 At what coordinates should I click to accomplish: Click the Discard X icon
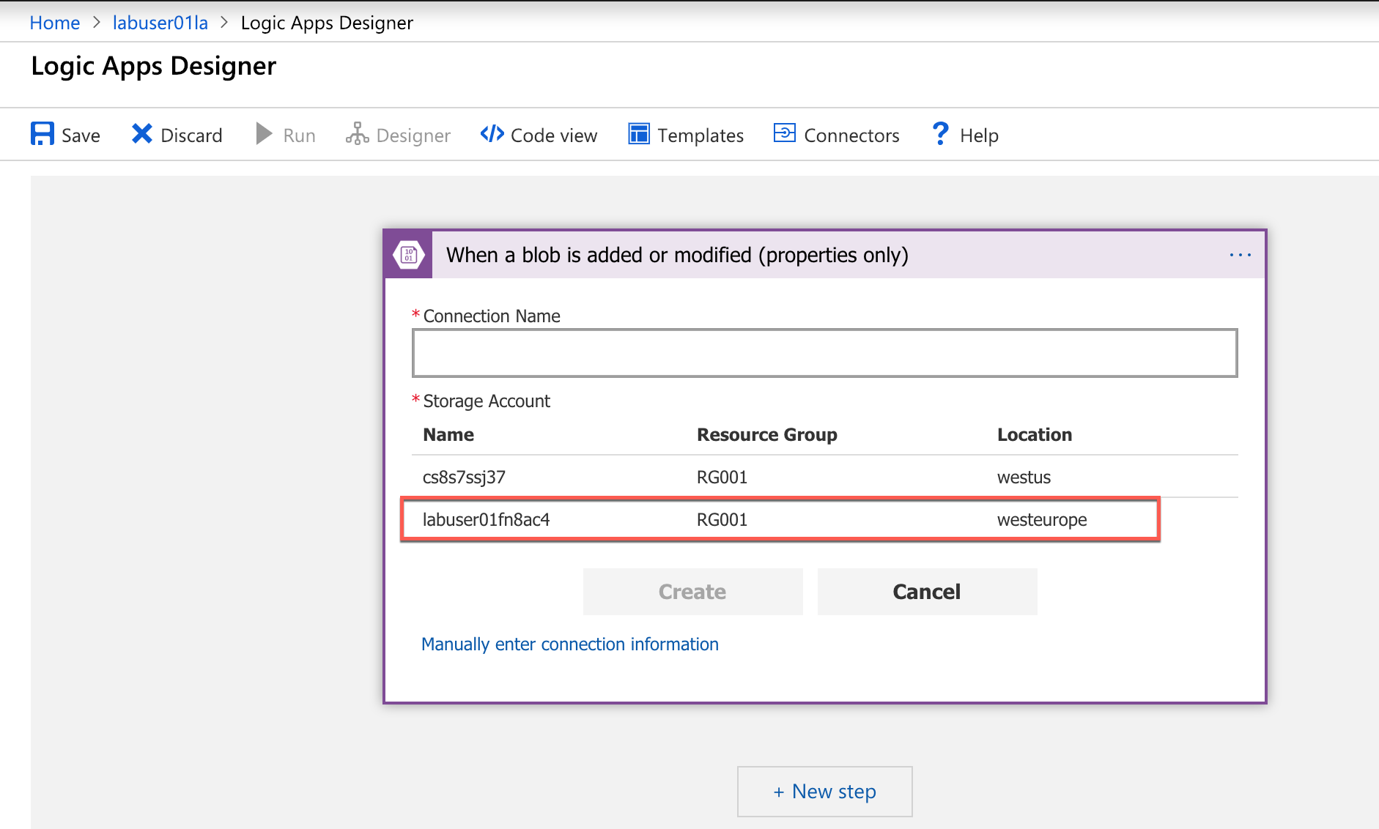pos(142,134)
